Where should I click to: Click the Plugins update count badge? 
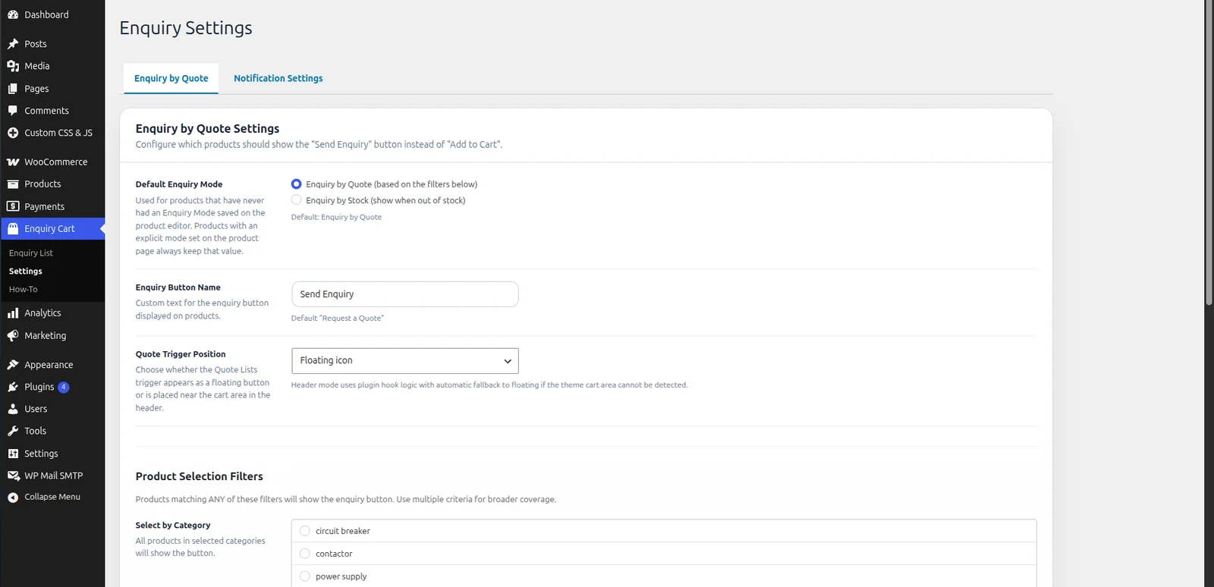point(64,387)
